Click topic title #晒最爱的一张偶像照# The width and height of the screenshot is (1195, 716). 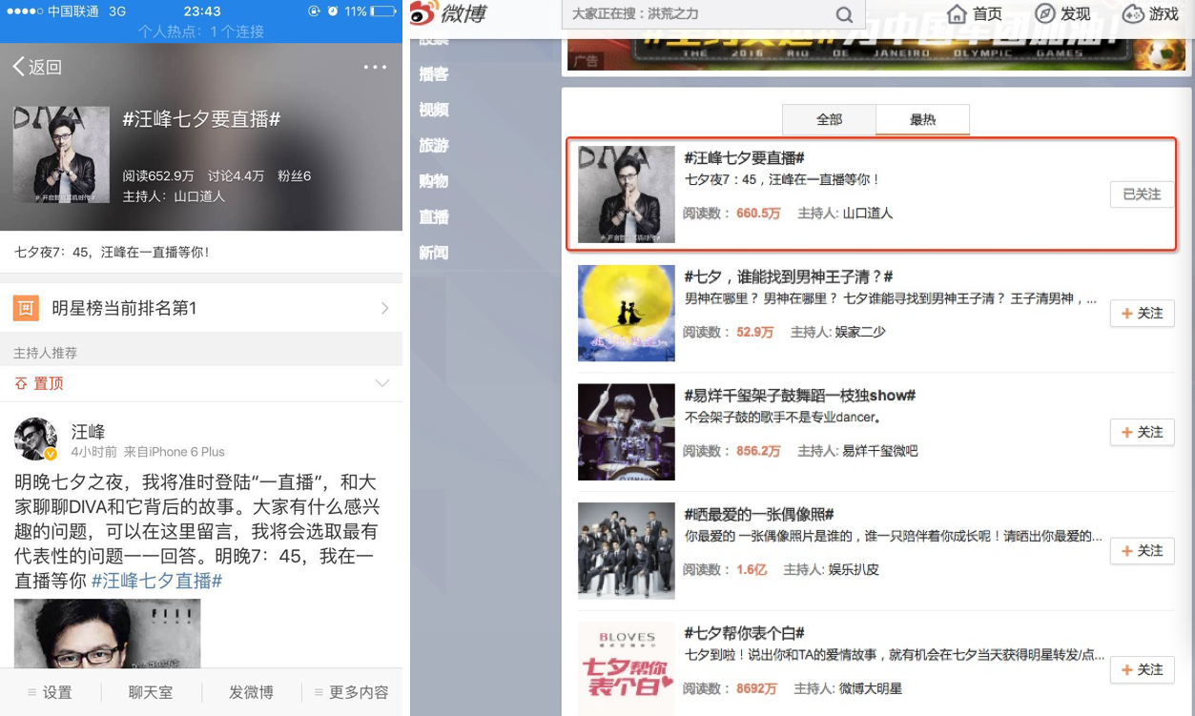pyautogui.click(x=759, y=515)
